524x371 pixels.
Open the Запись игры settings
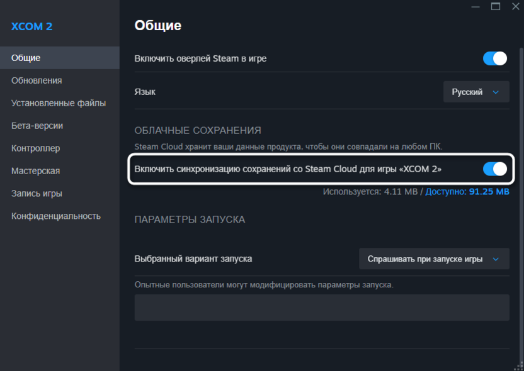pyautogui.click(x=37, y=194)
